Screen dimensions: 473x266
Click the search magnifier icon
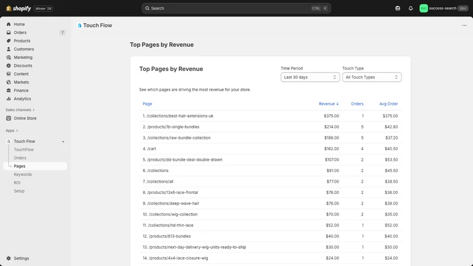pos(147,8)
